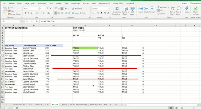The height and width of the screenshot is (109, 201).
Task: Expand the Font group dialog launcher
Action: pyautogui.click(x=52, y=17)
